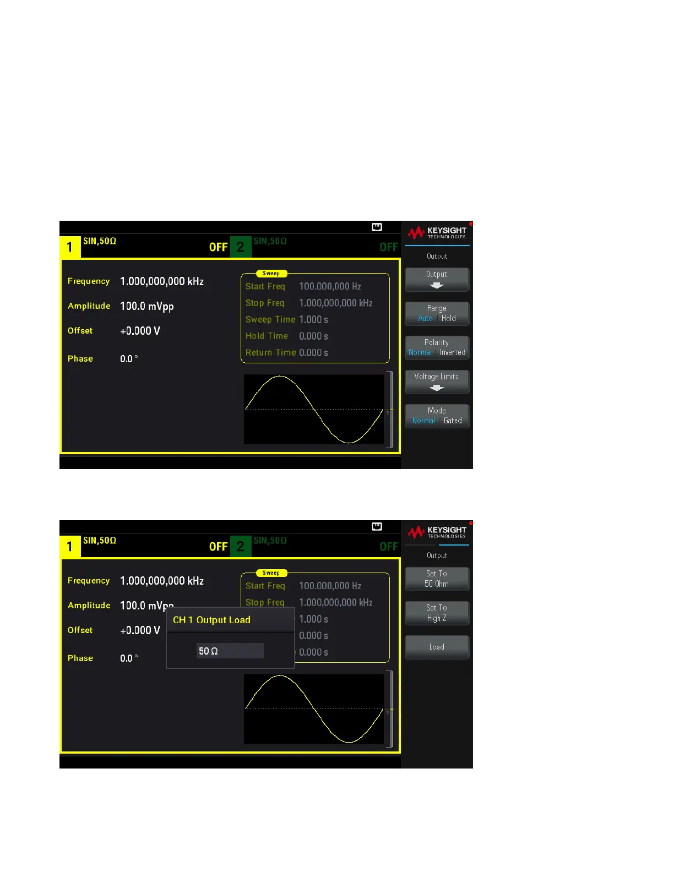Click the Start Freq value in lower screen
This screenshot has height=872, width=674.
coord(330,586)
